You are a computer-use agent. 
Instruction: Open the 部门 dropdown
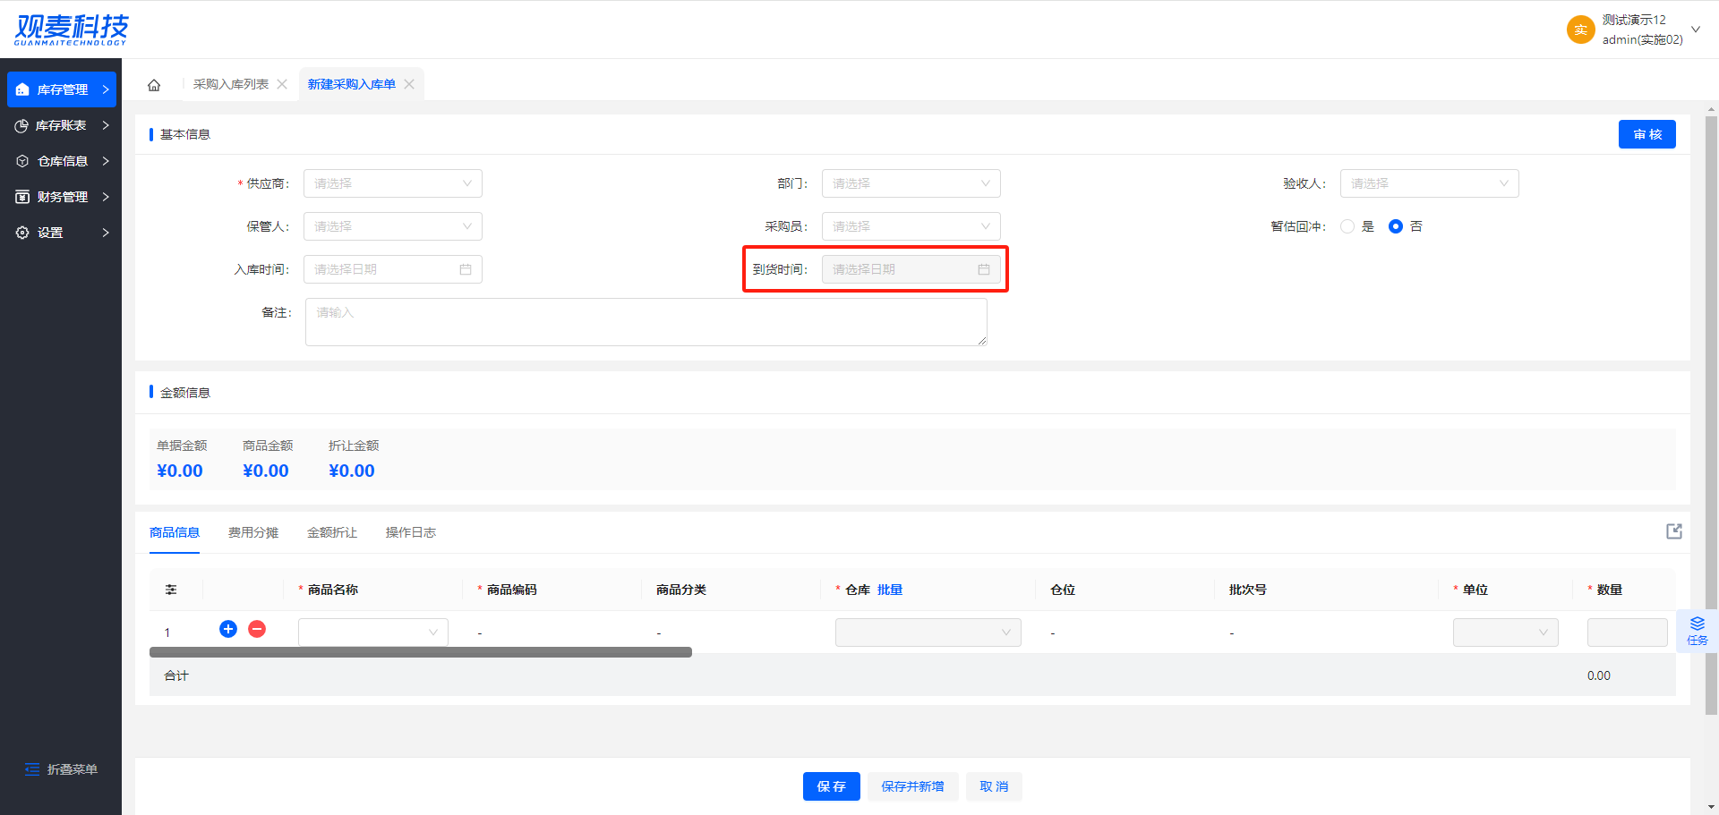pos(911,183)
